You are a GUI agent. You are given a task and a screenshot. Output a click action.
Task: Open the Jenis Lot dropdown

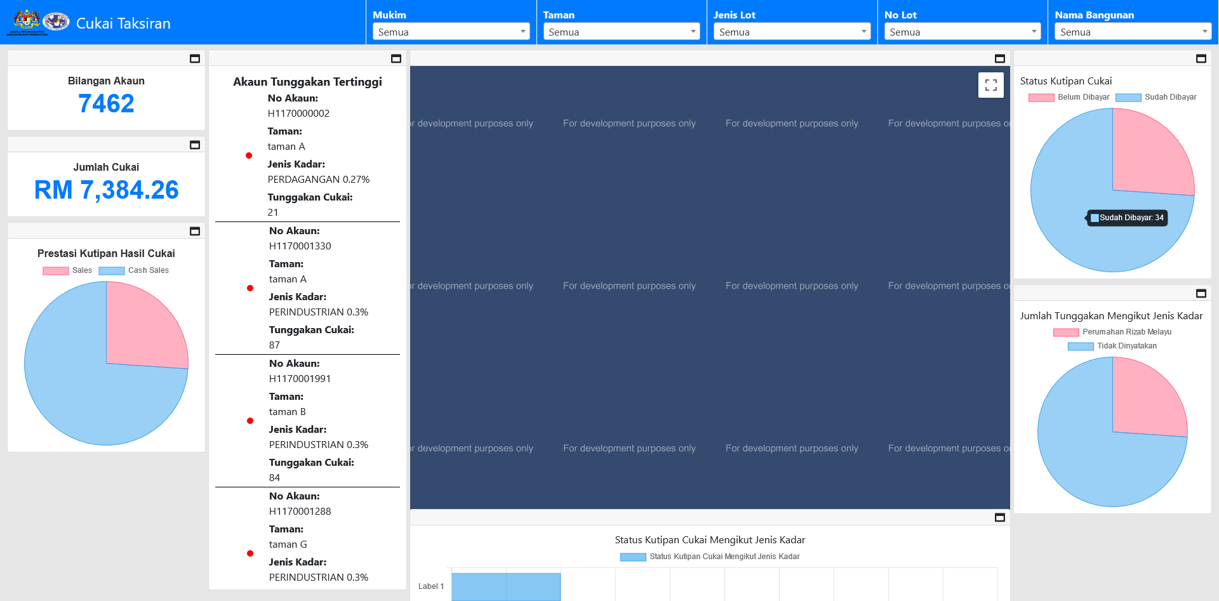[792, 32]
